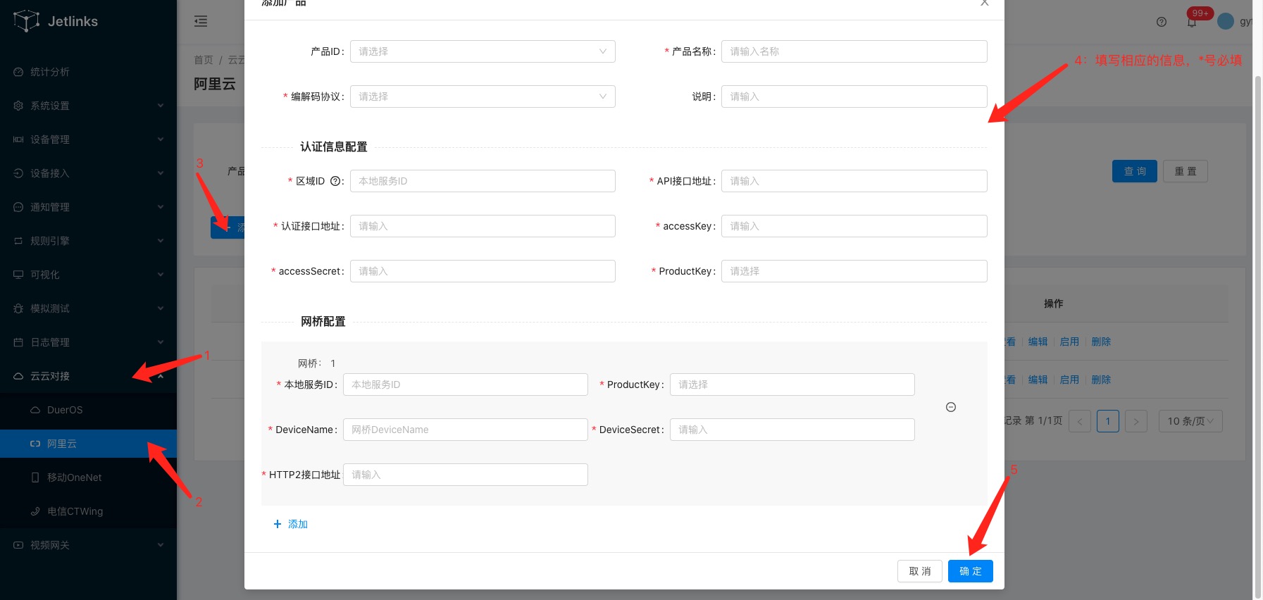Toggle the sidebar collapse hamburger icon

tap(201, 21)
